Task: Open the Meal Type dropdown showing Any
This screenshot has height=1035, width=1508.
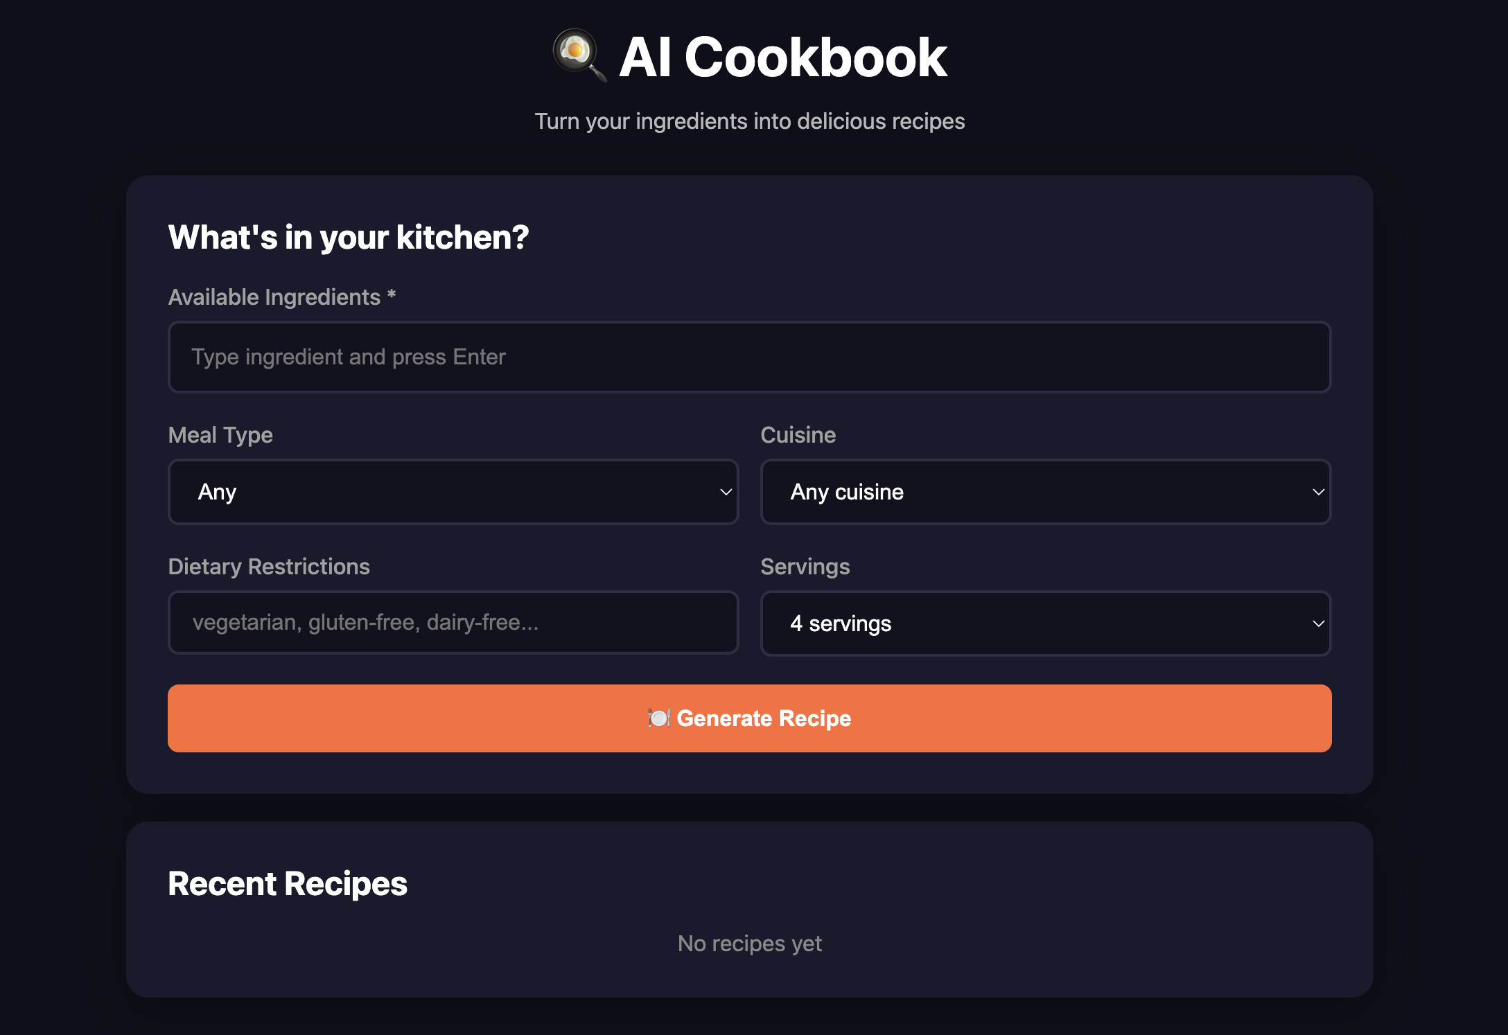Action: (x=453, y=492)
